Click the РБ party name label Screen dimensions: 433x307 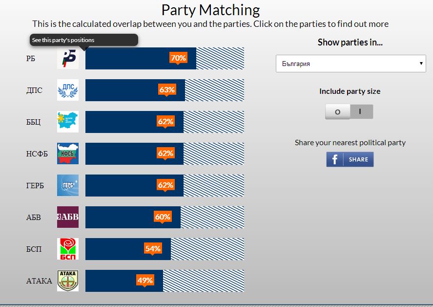(x=31, y=59)
